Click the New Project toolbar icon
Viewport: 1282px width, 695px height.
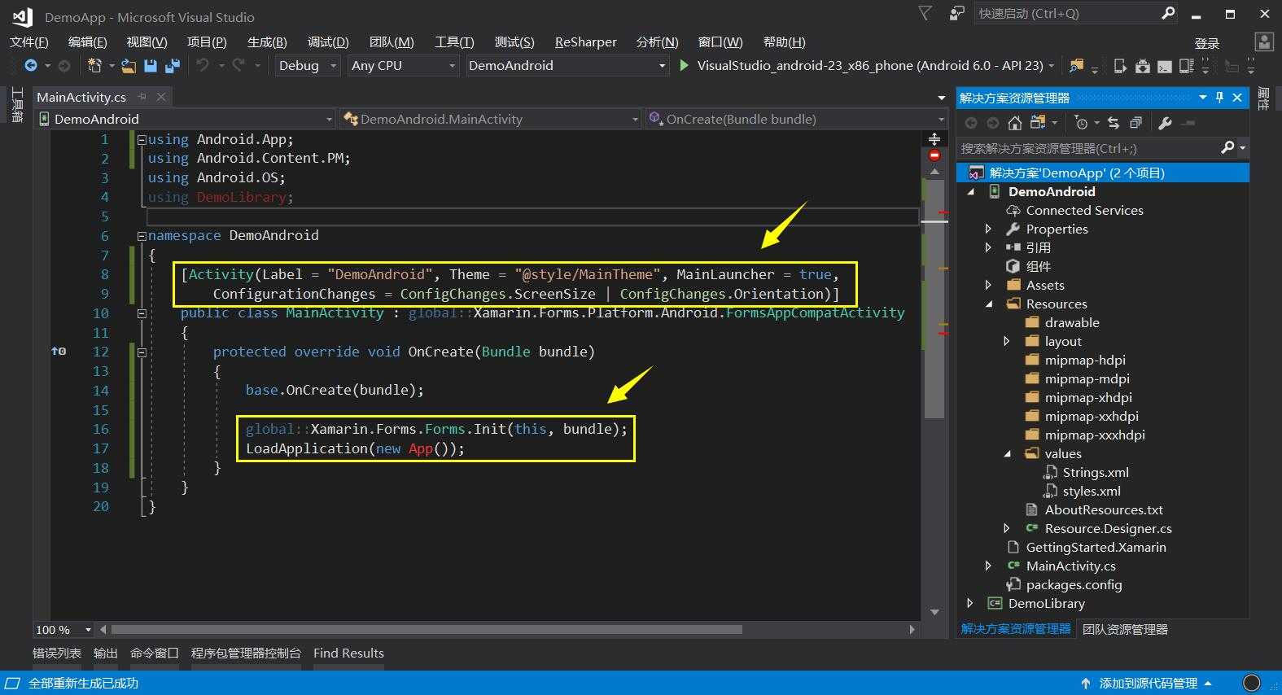[x=94, y=66]
